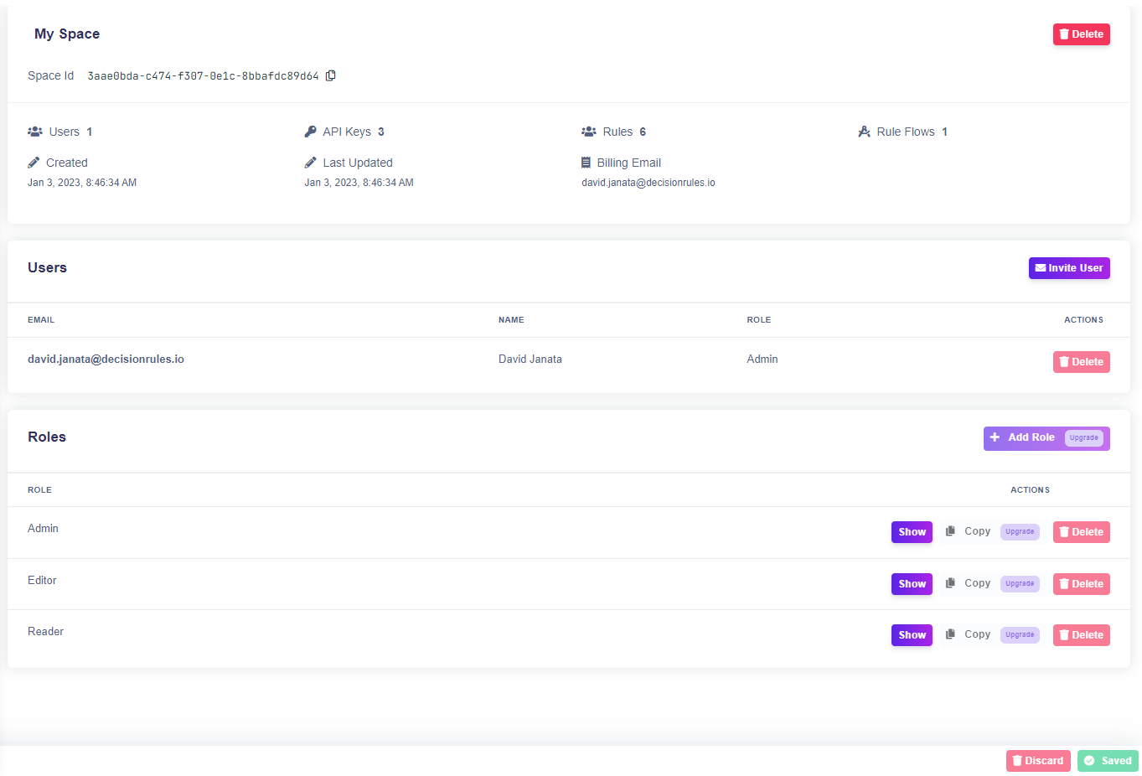Click the Rule Flows icon

click(865, 132)
